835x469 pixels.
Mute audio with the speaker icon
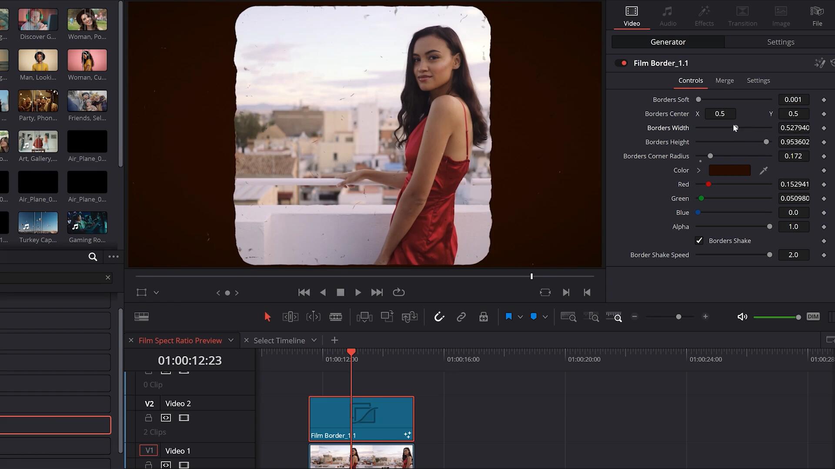pos(742,317)
